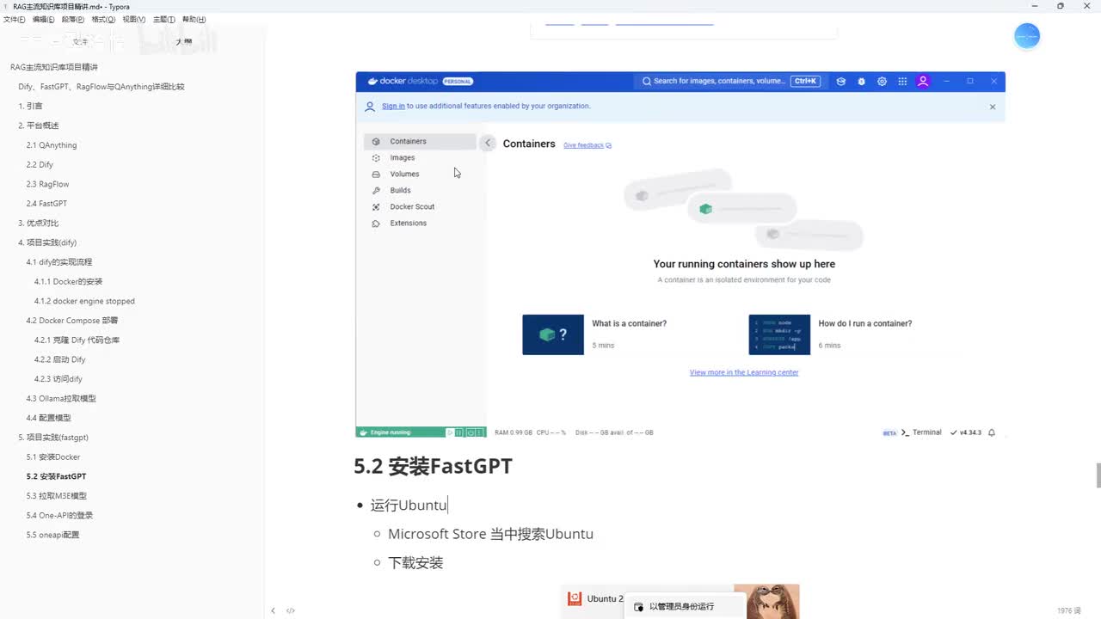The image size is (1101, 619).
Task: Switch sidebar to the 文件 tab
Action: point(80,41)
